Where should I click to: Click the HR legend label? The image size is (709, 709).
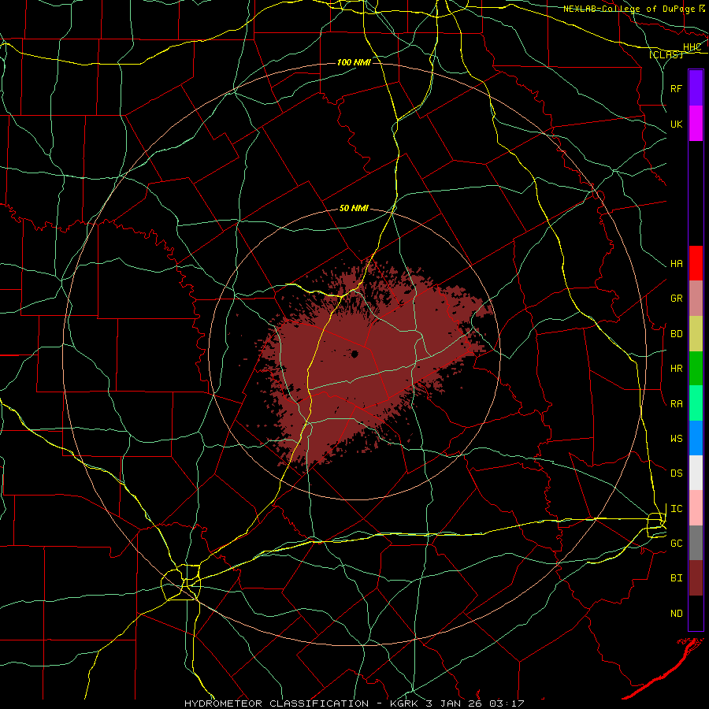(676, 369)
